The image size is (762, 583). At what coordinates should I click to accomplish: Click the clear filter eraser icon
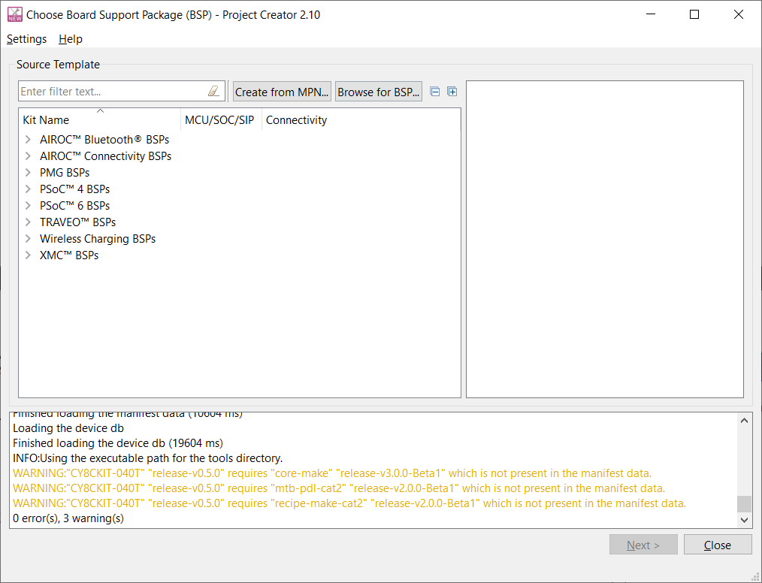213,92
